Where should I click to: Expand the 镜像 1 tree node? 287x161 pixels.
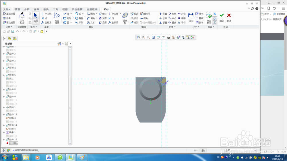(4, 132)
